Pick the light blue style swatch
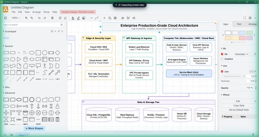Image resolution: width=259 pixels, height=137 pixels. coord(242,33)
